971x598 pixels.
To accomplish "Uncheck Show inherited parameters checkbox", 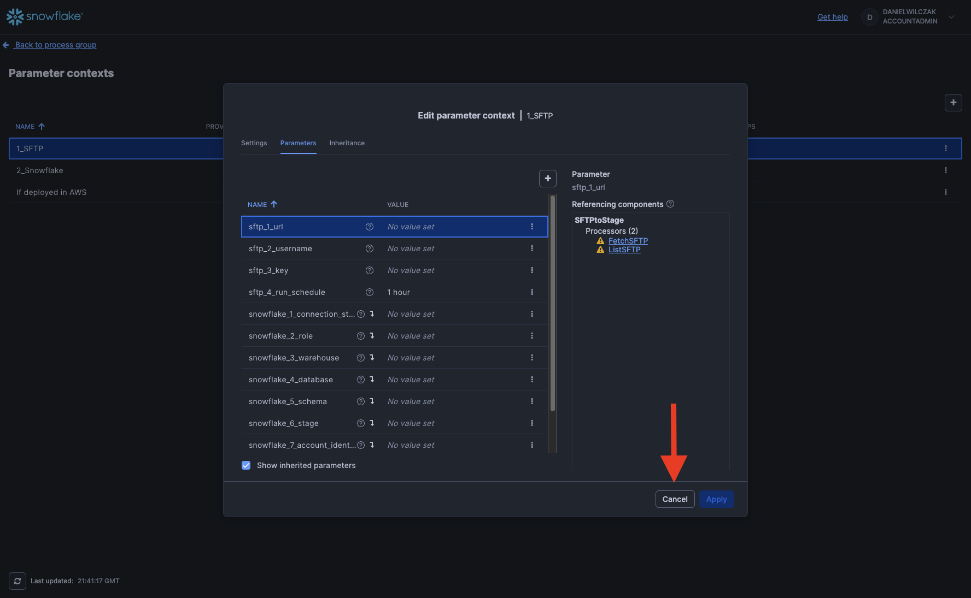I will click(246, 465).
